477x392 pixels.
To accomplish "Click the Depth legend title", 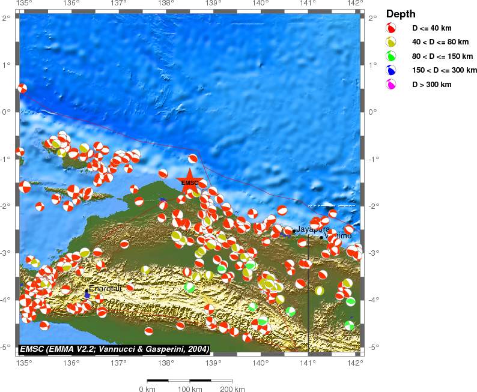I will pyautogui.click(x=401, y=14).
